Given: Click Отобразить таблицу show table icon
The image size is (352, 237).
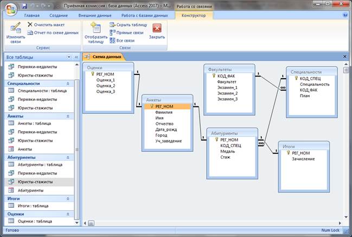Looking at the screenshot, I should click(96, 33).
